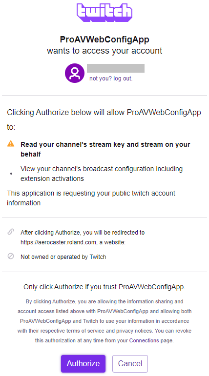The height and width of the screenshot is (376, 209).
Task: Click 'requesting your public twitch account information' text
Action: click(91, 198)
